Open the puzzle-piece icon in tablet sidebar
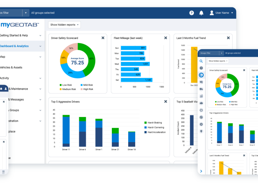 pos(201,110)
